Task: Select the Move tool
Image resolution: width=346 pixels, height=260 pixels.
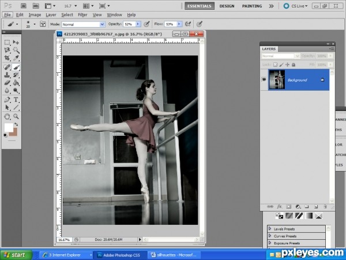Action: click(16, 42)
